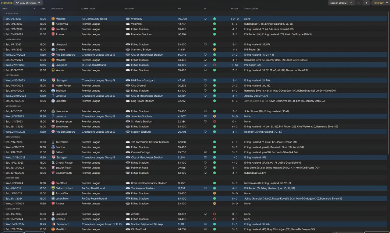Tick the selection circle for Wed, 20/9/2023
The image size is (390, 233).
point(4,55)
